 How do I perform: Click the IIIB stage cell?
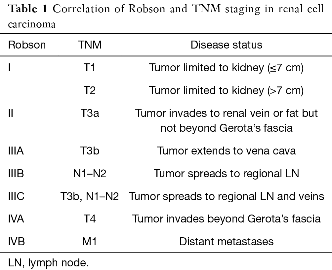(x=16, y=174)
